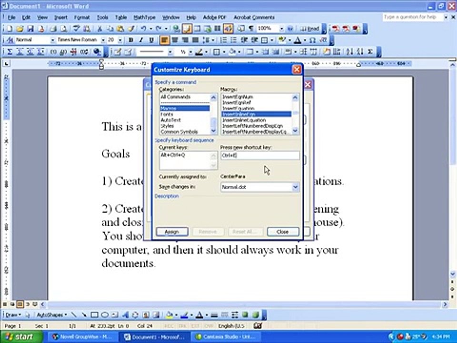Click the 3-D Style icon on Drawing toolbar
The width and height of the screenshot is (457, 343).
256,315
